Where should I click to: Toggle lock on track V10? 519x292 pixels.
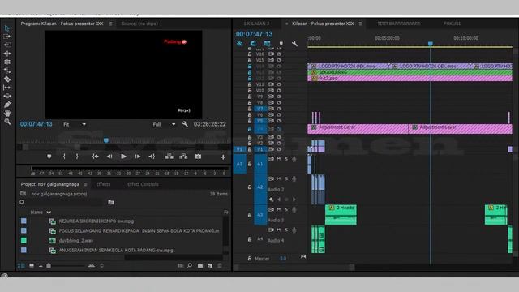tap(250, 90)
